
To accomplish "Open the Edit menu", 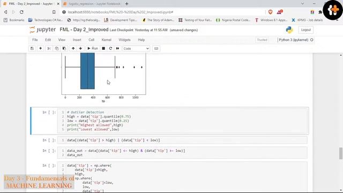I will [48, 40].
